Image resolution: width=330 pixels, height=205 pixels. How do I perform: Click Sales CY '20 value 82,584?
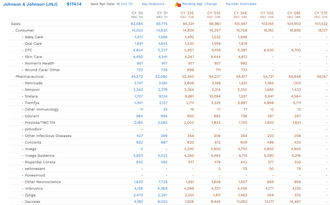[x=137, y=24]
